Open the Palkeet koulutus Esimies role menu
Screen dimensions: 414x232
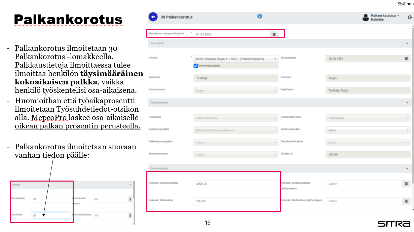click(382, 16)
